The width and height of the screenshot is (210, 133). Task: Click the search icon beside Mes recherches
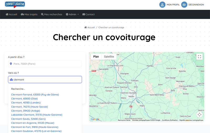(x=42, y=14)
